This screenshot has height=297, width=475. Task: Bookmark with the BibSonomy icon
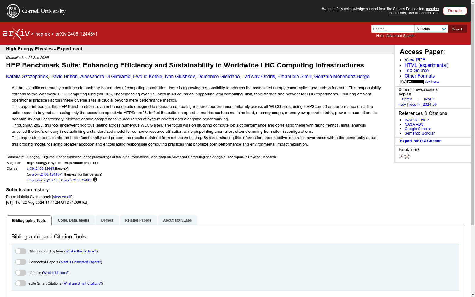tap(401, 157)
